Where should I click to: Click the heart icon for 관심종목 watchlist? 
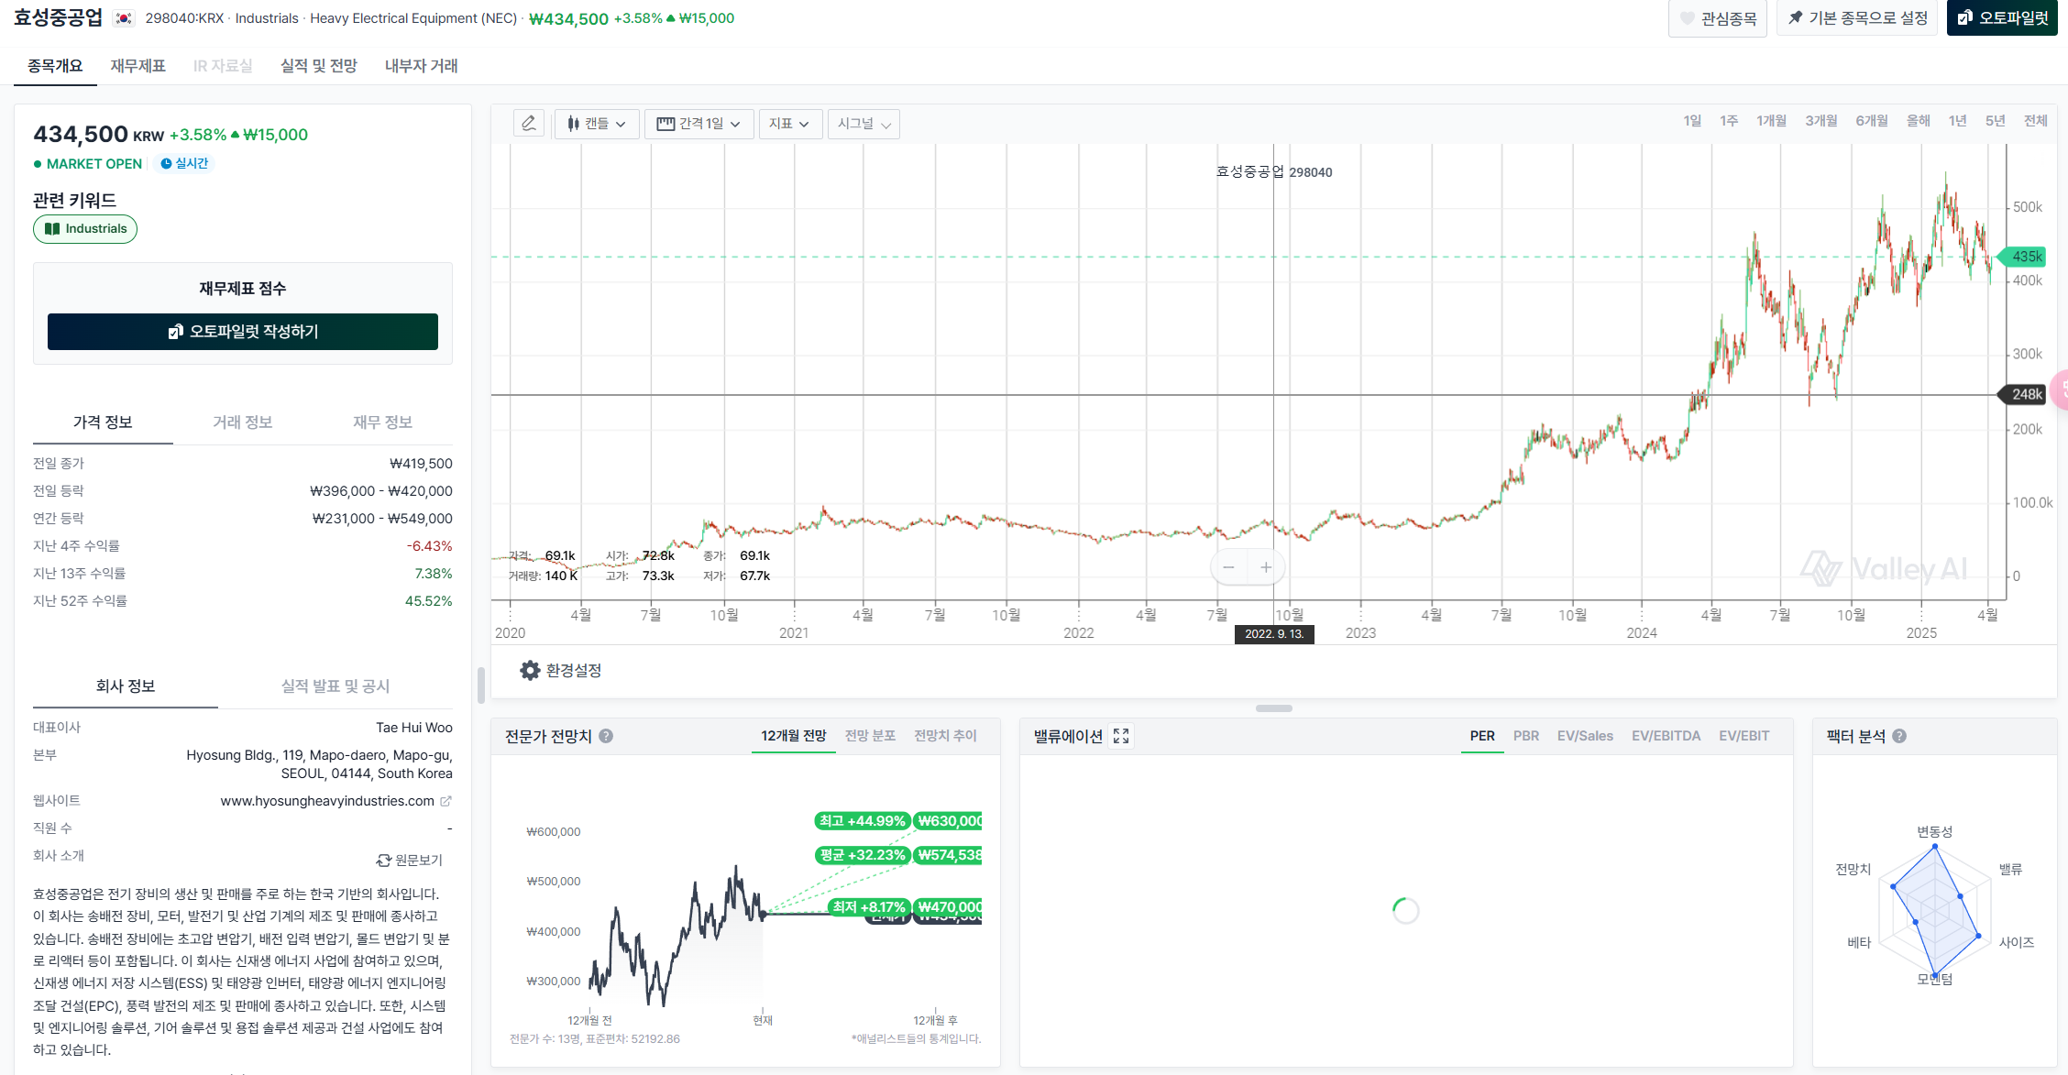pos(1687,18)
